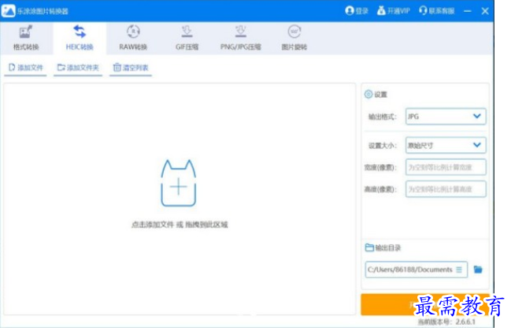Viewport: 511px width, 331px height.
Task: Click the 点击添加文件 drop area text
Action: (180, 225)
